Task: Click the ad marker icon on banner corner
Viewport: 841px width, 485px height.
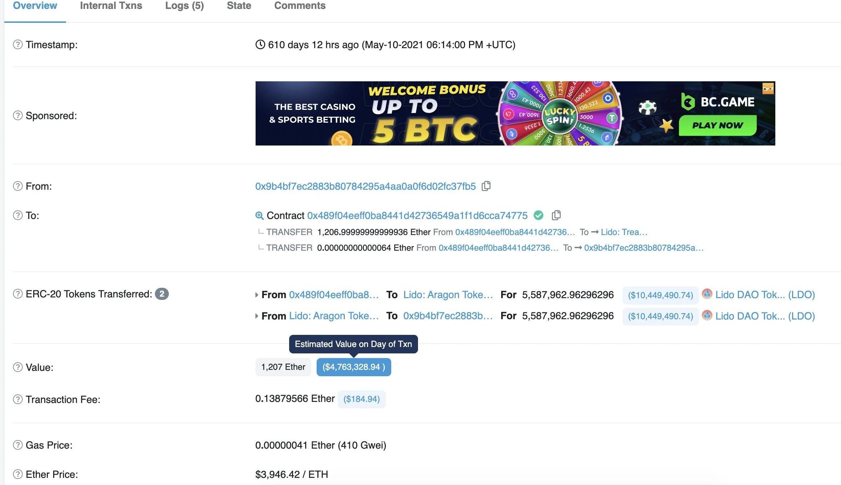Action: (768, 88)
